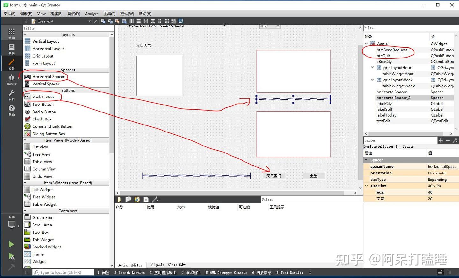Collapse the gridLayoutHour tree item
Screen dimensions: 459x278
coord(372,67)
